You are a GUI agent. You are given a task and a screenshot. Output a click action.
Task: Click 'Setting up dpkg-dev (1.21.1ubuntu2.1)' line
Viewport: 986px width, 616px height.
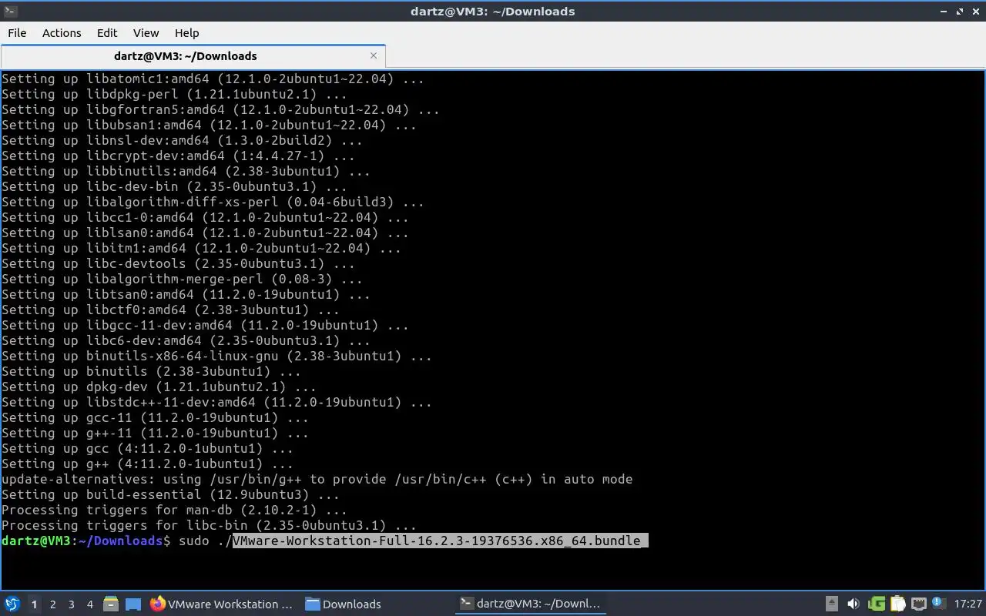coord(159,387)
